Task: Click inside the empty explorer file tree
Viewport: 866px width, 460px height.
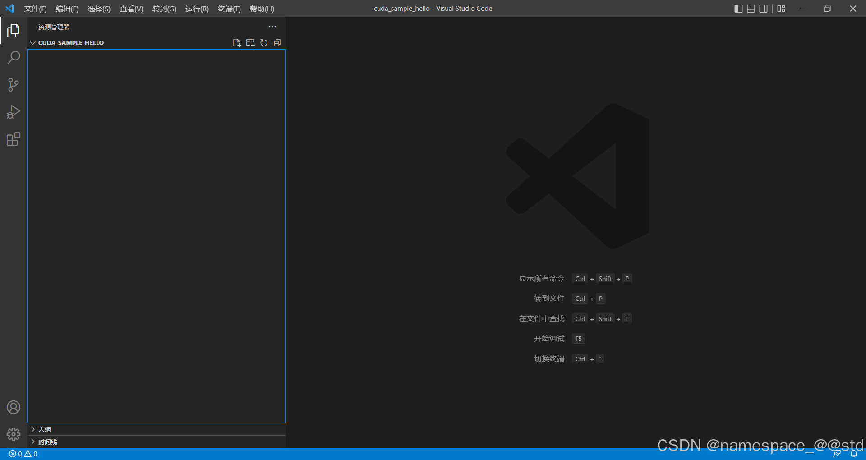Action: [156, 236]
